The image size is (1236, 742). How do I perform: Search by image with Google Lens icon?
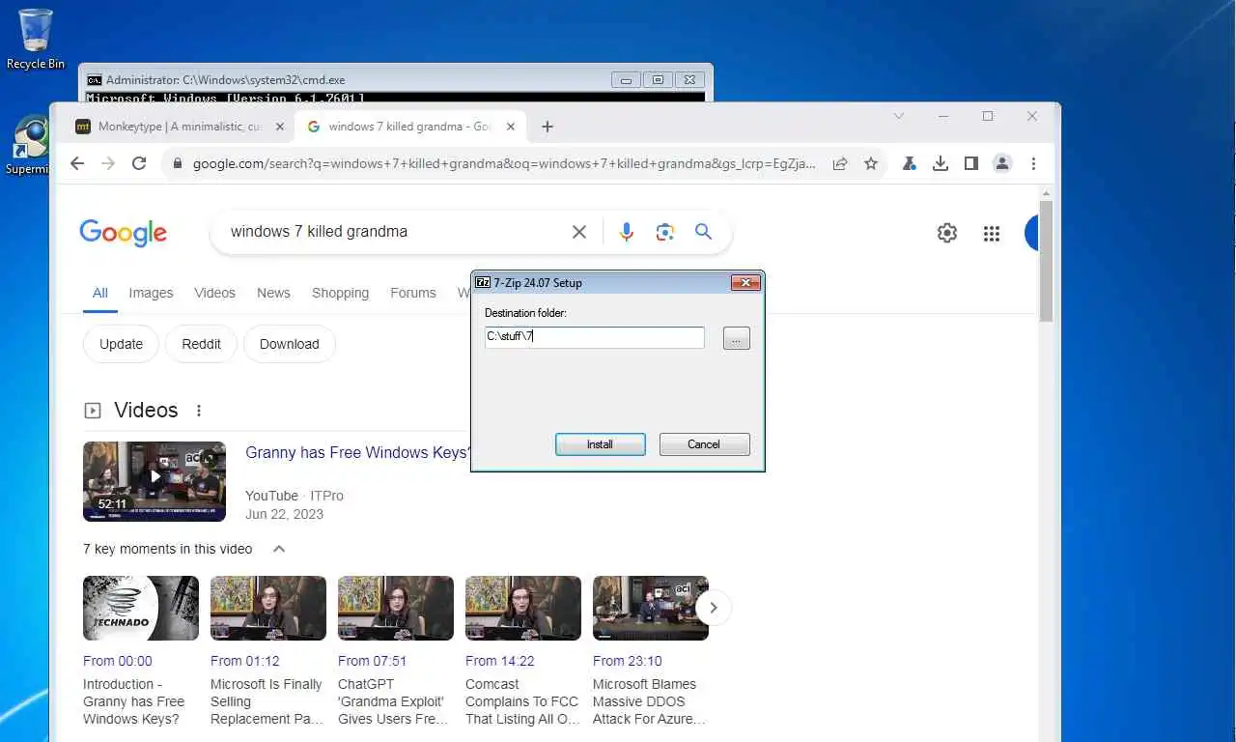point(664,232)
